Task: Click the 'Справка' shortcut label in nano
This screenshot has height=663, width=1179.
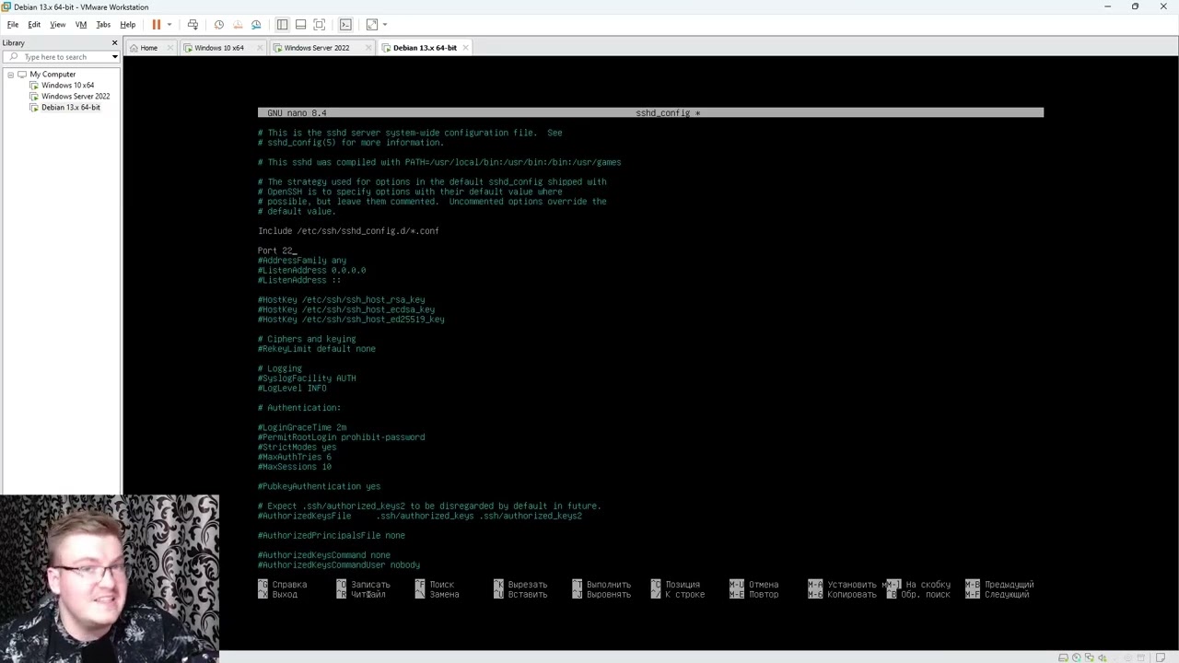Action: (289, 585)
